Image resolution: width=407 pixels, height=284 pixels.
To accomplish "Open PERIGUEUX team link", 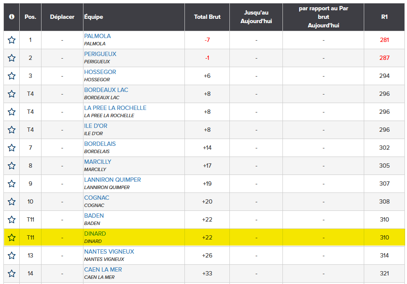I will [100, 54].
